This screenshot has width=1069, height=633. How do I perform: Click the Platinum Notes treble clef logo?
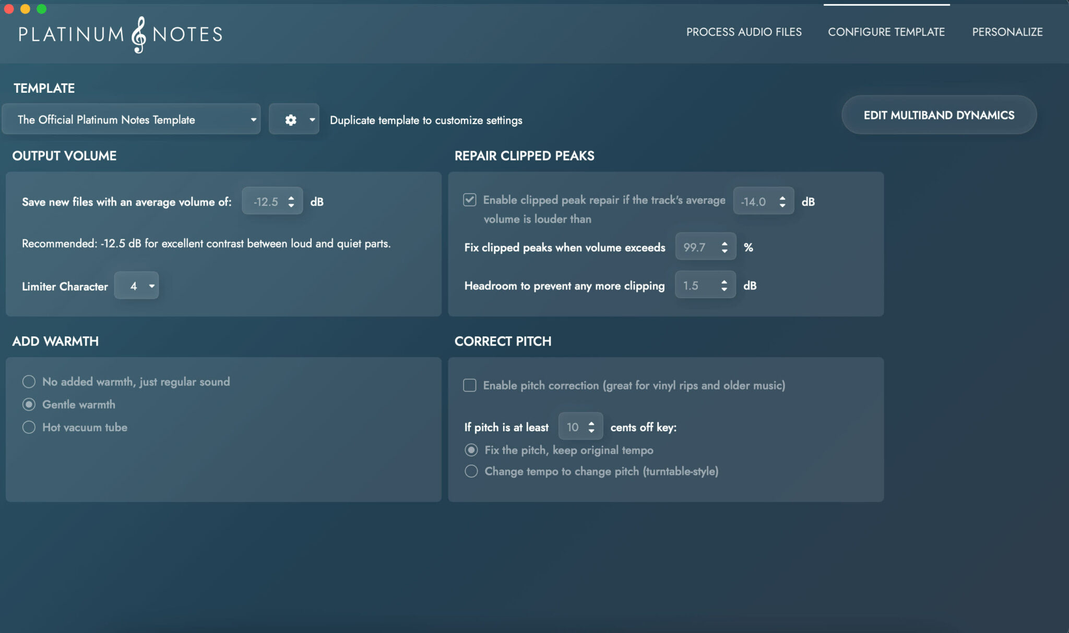(x=138, y=34)
